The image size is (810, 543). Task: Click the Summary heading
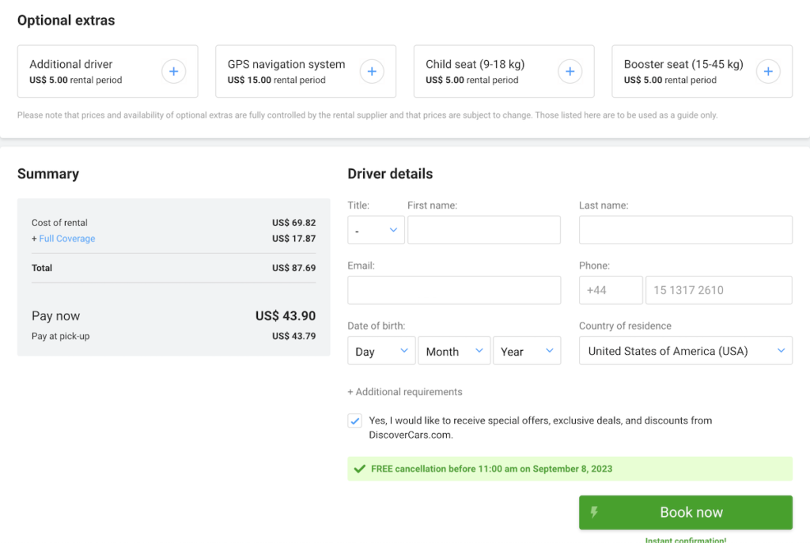(48, 174)
